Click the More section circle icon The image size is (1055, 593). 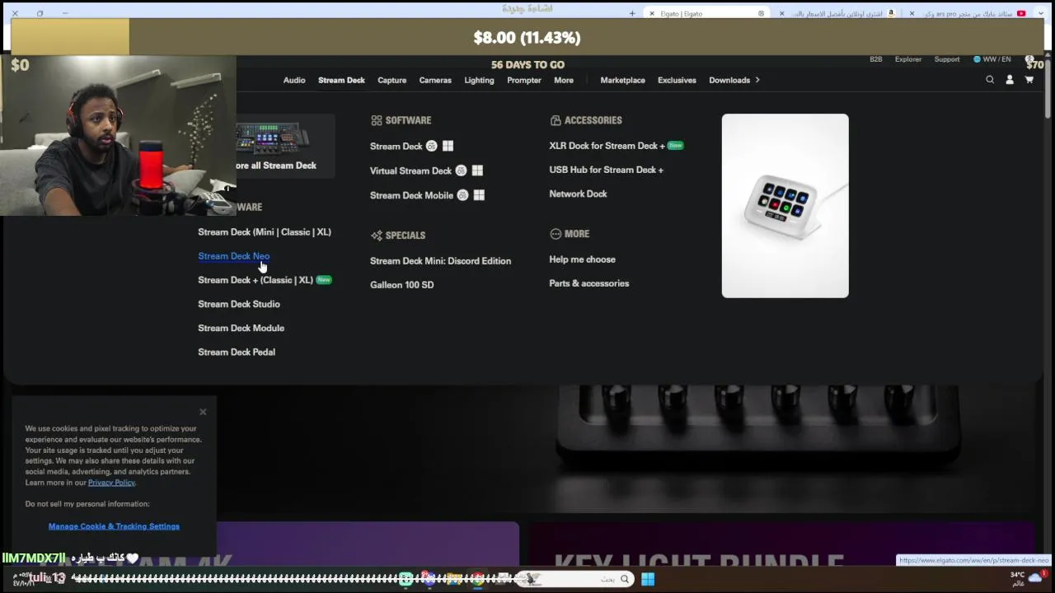(x=556, y=234)
